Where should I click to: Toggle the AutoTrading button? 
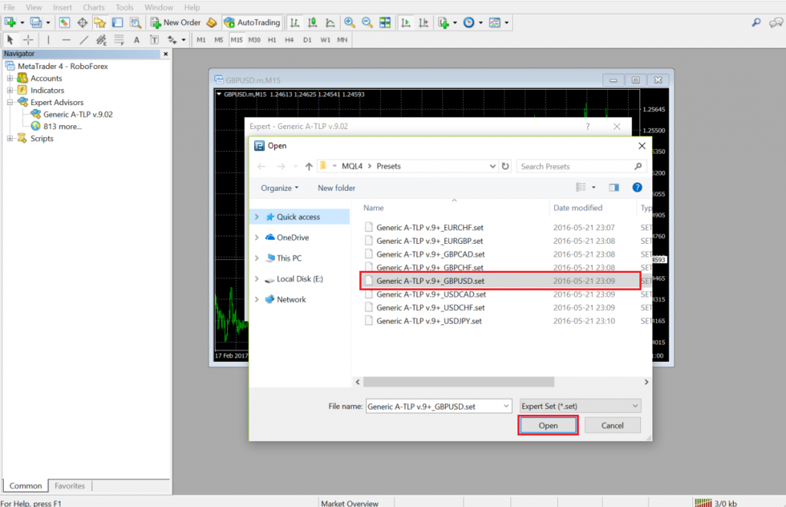(x=252, y=22)
